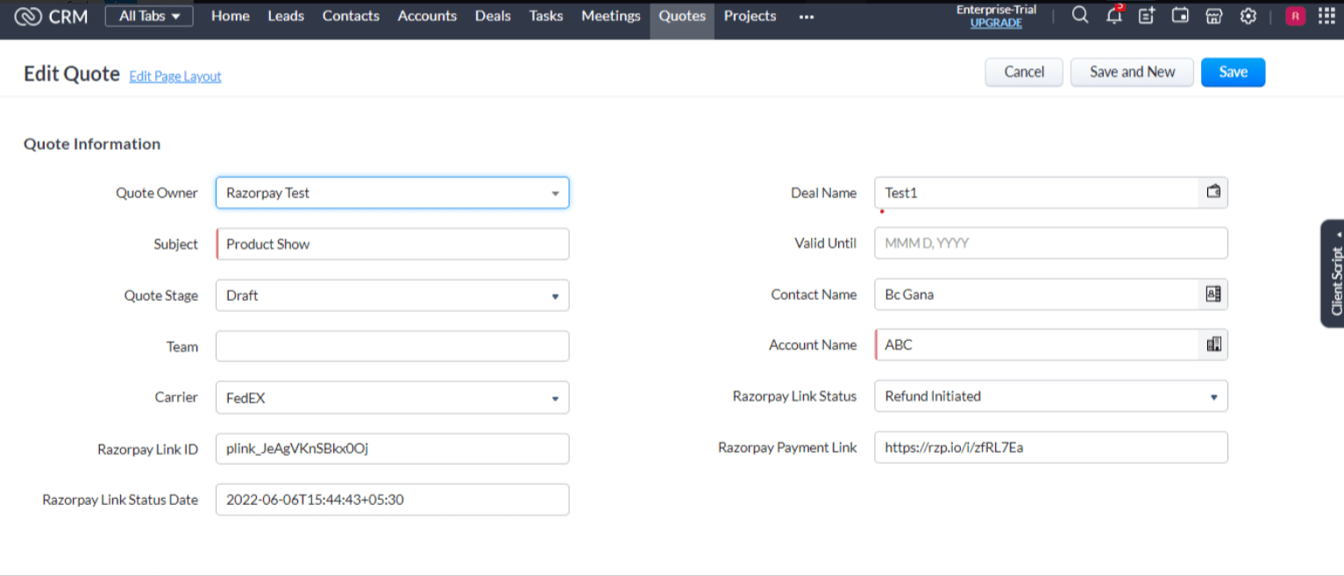
Task: Click the Valid Until date field
Action: [1051, 243]
